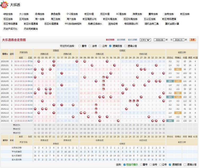Open 历史开奖对比 page
199x168 pixels.
pos(10,29)
